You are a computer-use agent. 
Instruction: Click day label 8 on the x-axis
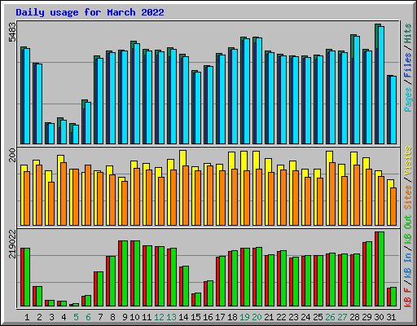coord(112,317)
